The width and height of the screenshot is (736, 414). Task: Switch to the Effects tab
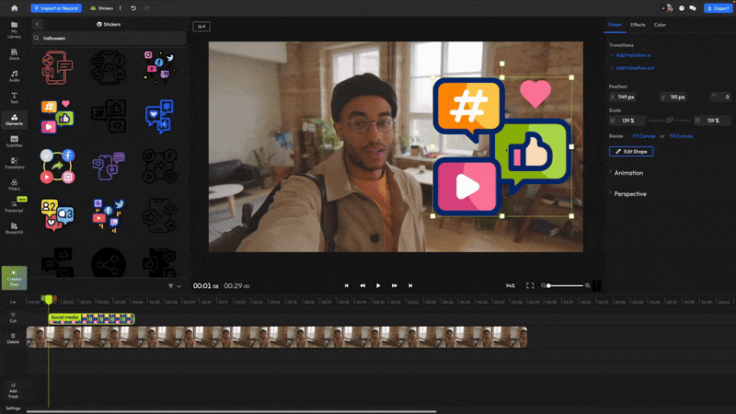click(x=638, y=25)
